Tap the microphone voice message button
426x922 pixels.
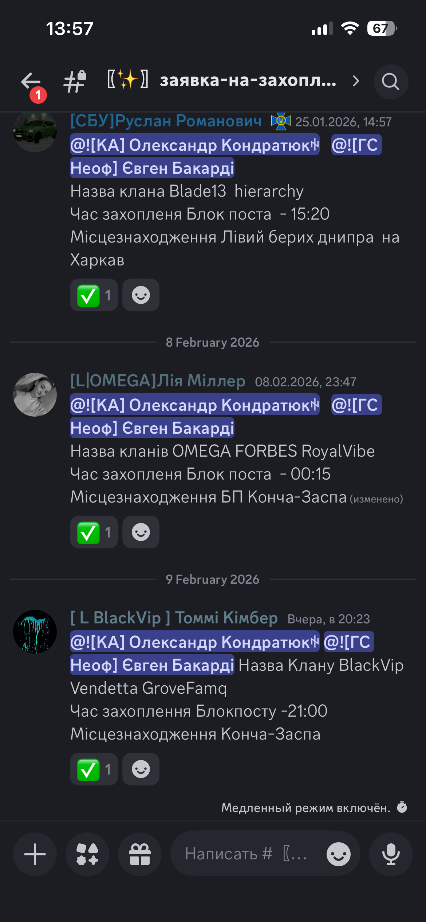(x=391, y=854)
